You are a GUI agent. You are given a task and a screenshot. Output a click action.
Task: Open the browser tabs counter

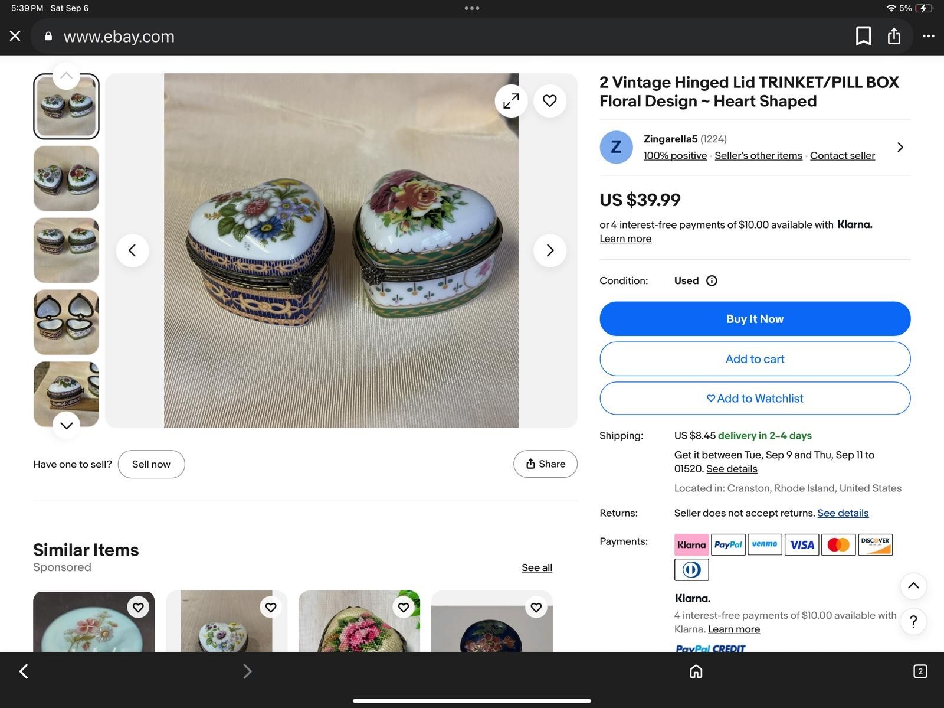(920, 671)
